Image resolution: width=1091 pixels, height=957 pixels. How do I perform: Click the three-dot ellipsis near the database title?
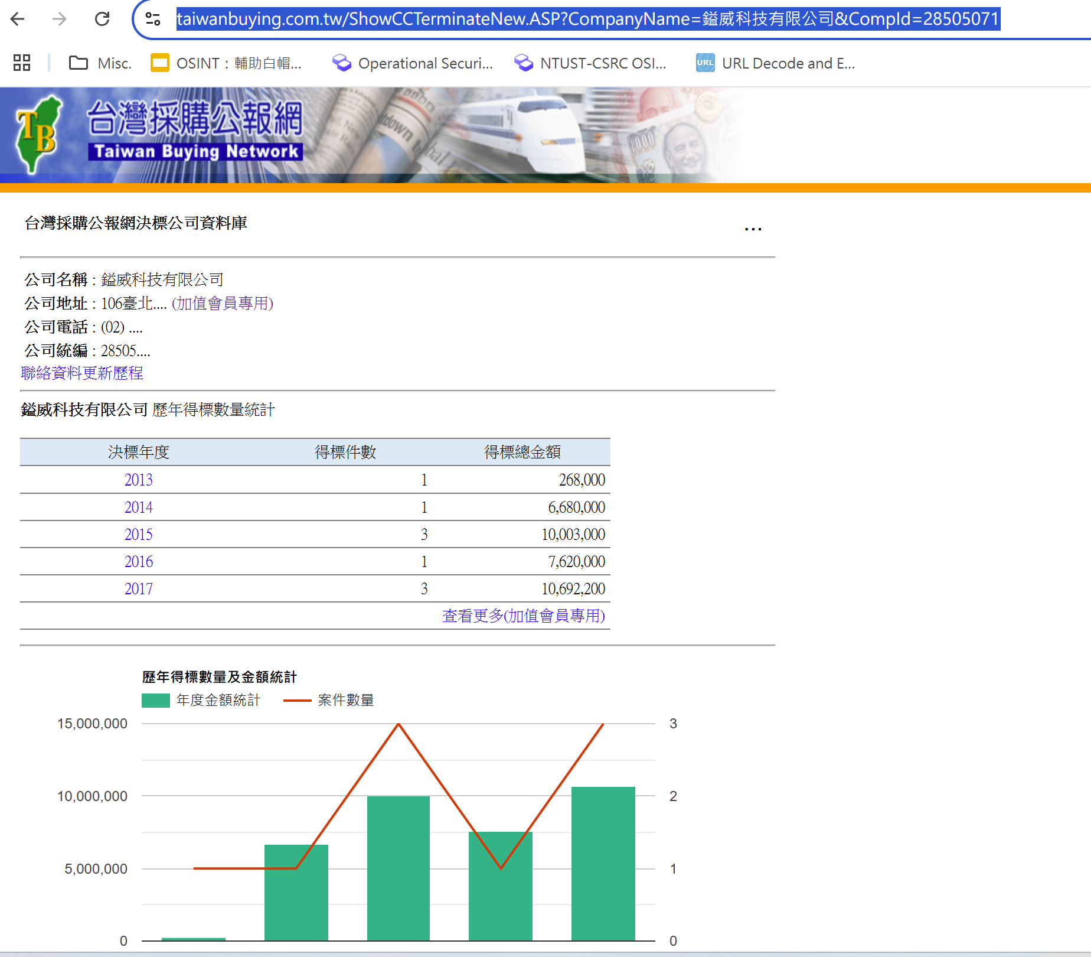753,229
